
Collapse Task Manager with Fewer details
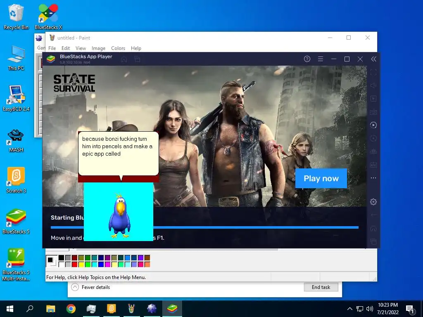pyautogui.click(x=90, y=287)
